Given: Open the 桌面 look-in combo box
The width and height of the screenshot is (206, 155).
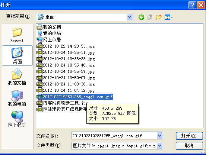Looking at the screenshot, I should tap(84, 17).
